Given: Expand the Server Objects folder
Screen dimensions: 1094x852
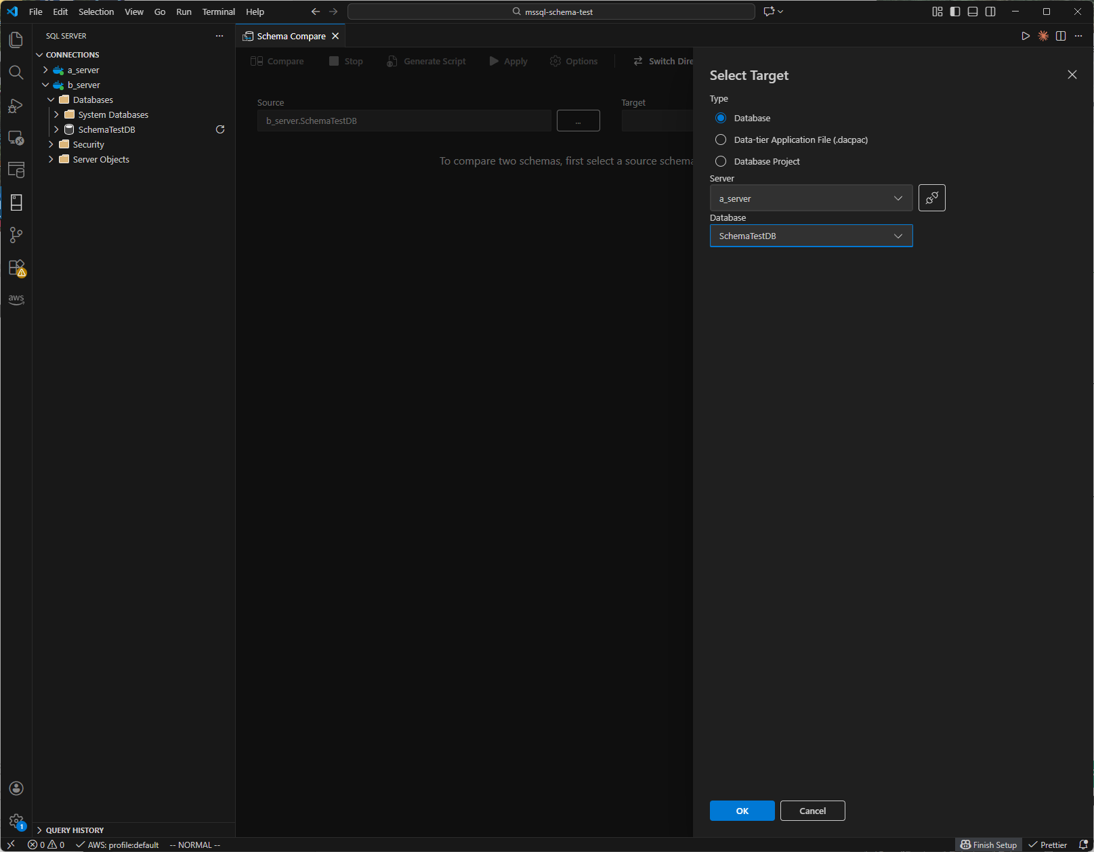Looking at the screenshot, I should pyautogui.click(x=51, y=159).
